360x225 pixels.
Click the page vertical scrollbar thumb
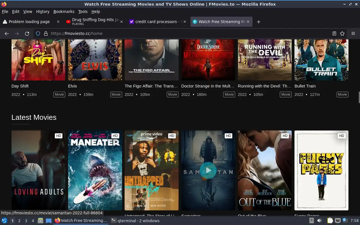tap(359, 97)
